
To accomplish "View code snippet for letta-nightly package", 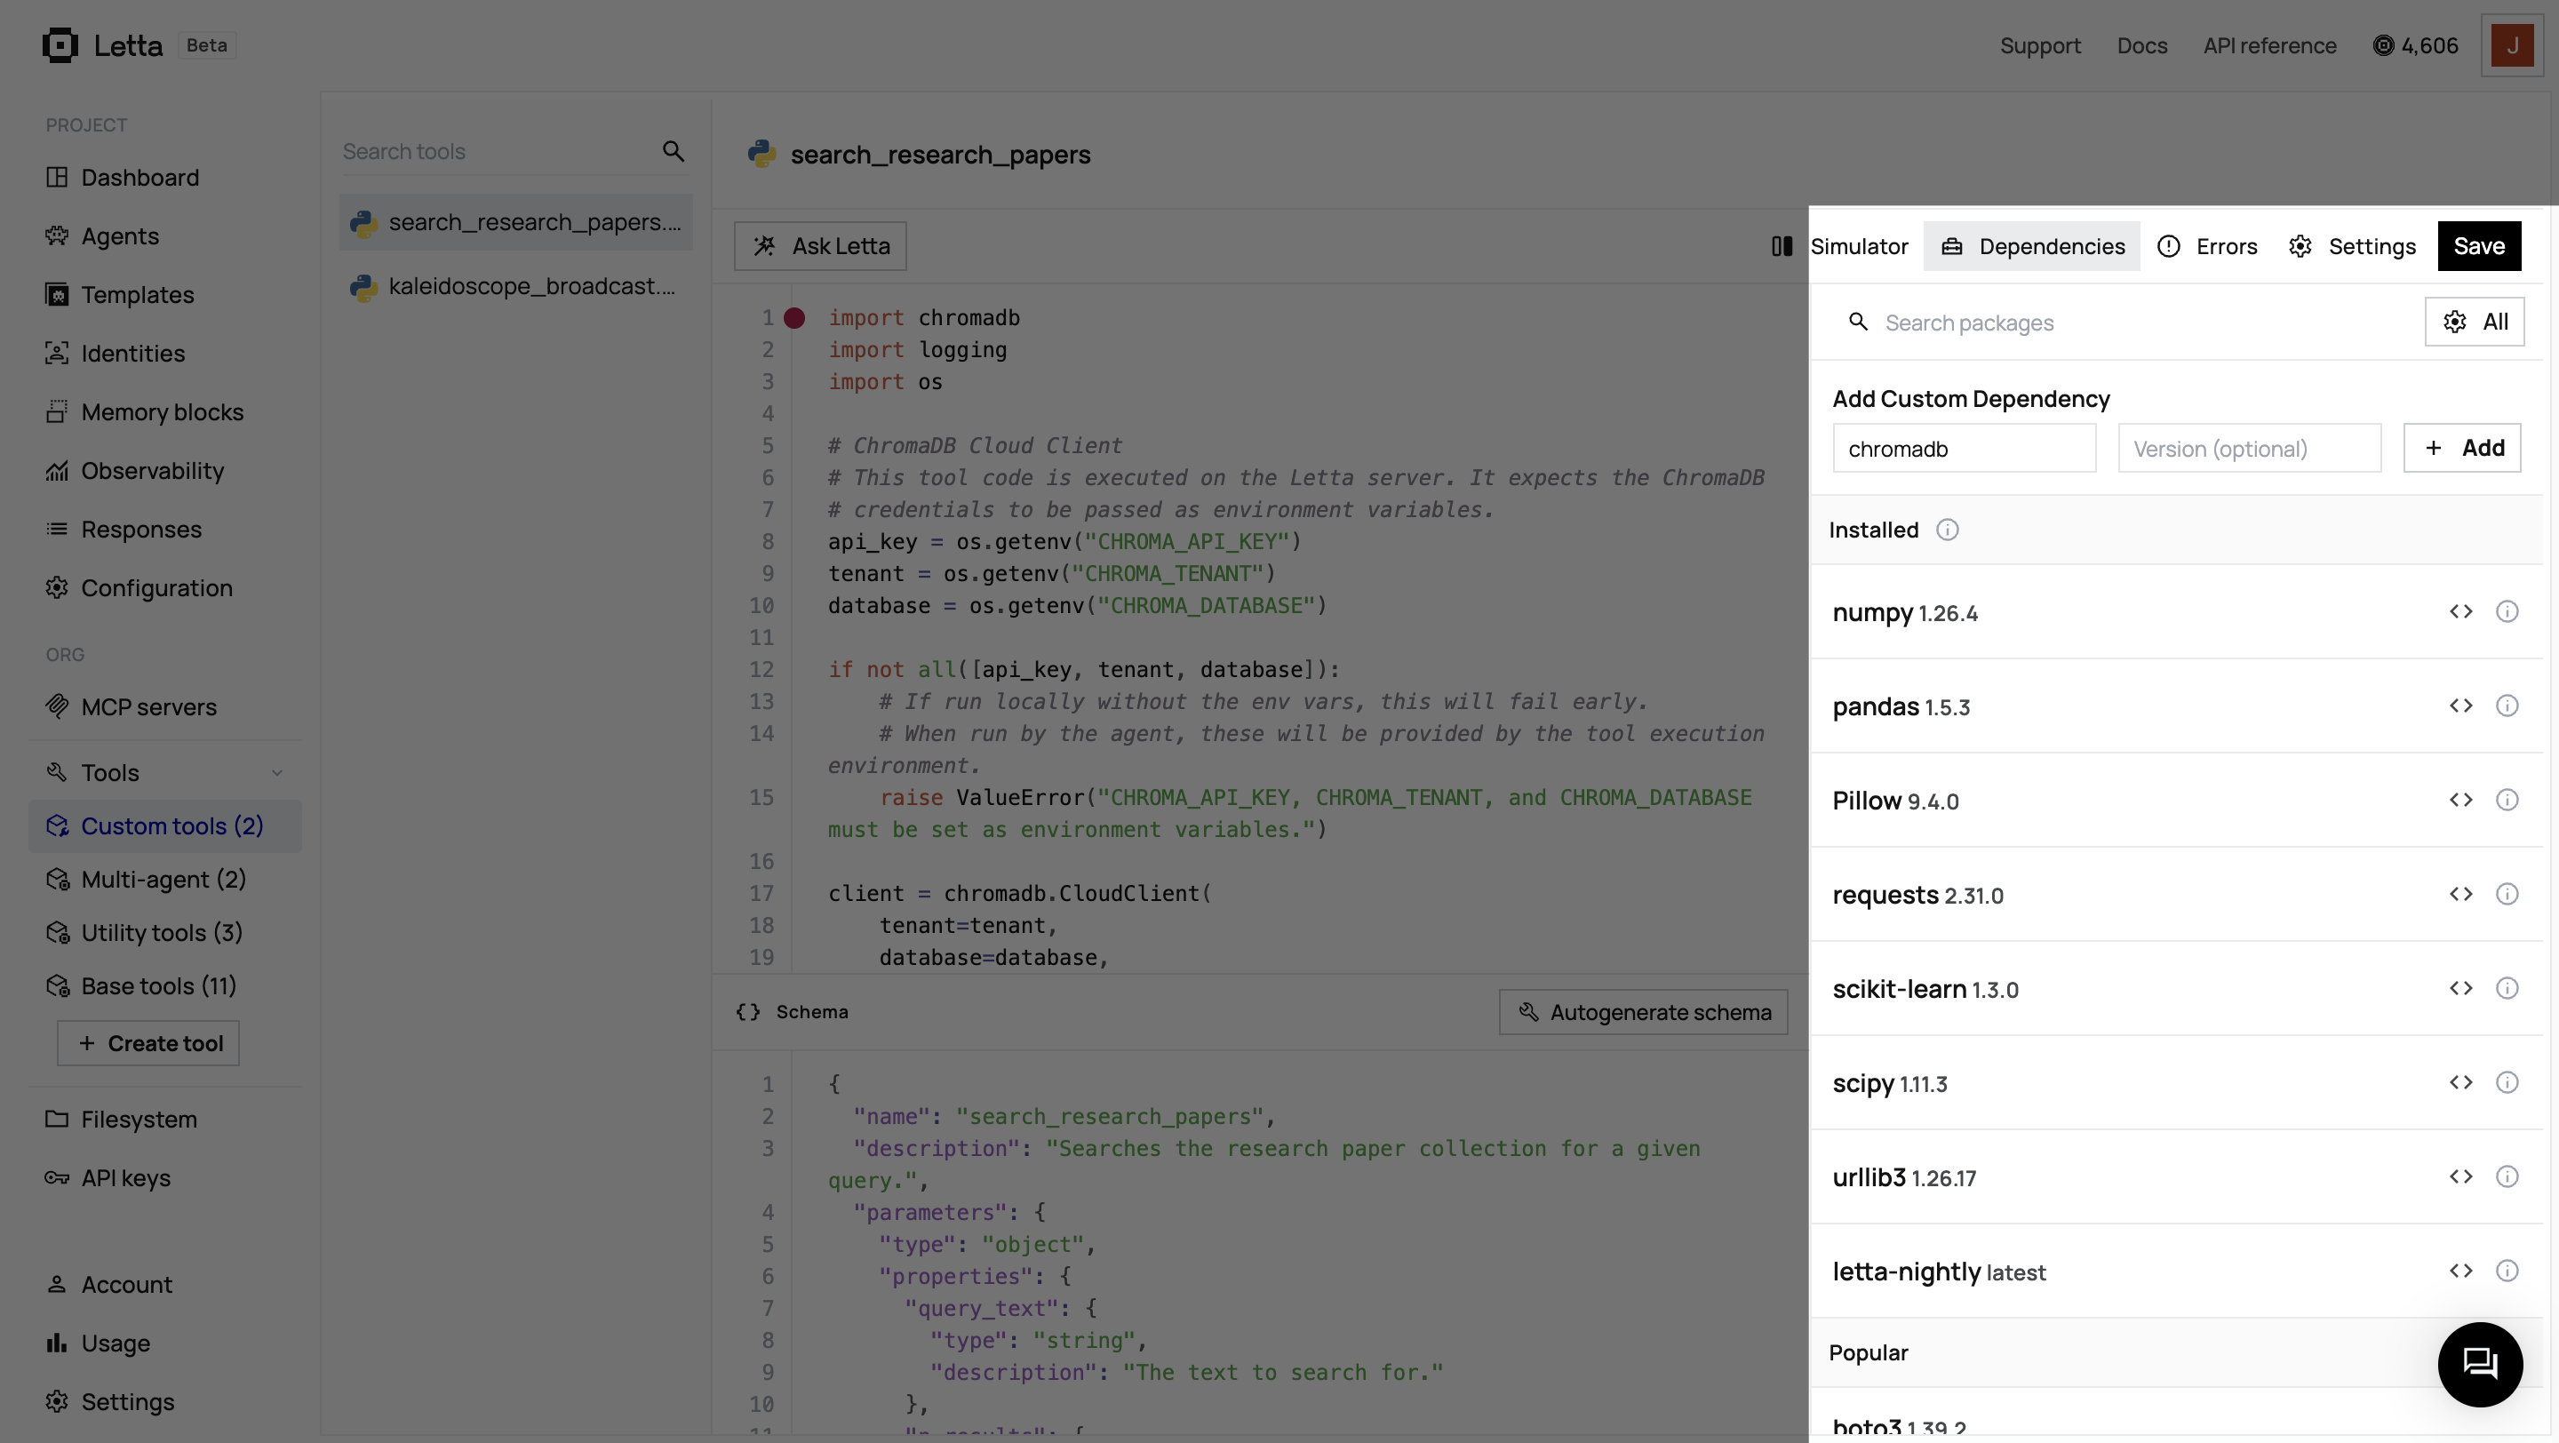I will [2461, 1272].
